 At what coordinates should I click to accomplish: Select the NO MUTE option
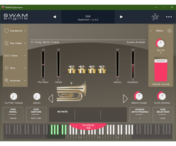pos(62,112)
